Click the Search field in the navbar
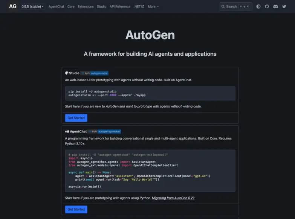The image size is (295, 219). (x=236, y=6)
